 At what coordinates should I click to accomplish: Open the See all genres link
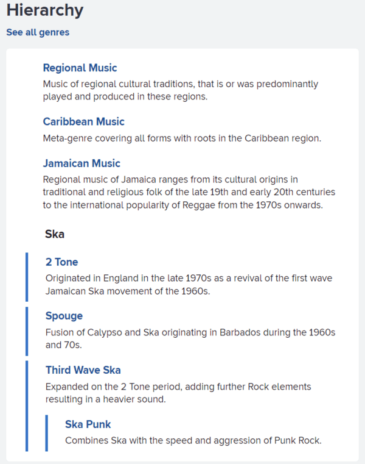(x=38, y=32)
